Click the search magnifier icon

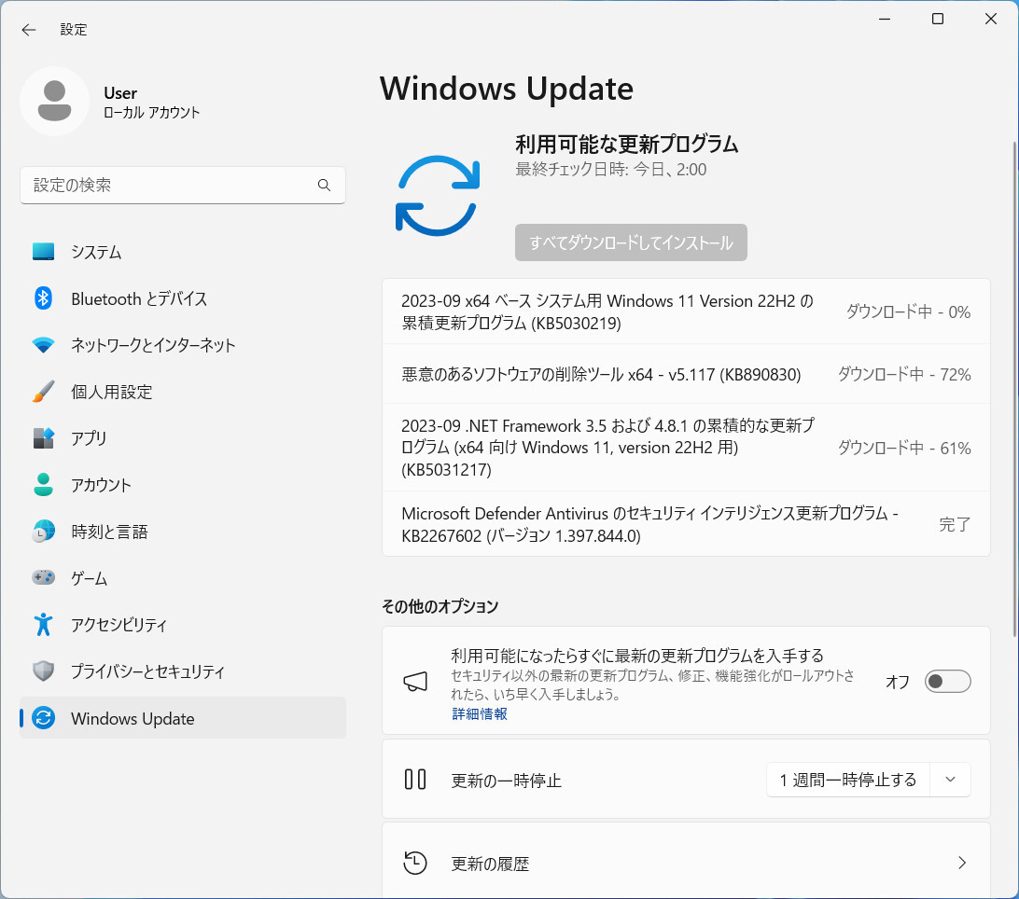click(325, 186)
